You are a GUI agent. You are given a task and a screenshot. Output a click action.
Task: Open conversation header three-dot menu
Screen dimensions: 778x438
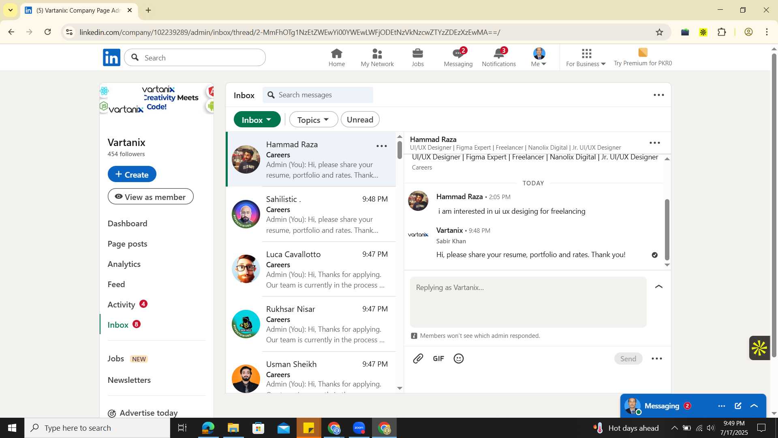point(655,143)
